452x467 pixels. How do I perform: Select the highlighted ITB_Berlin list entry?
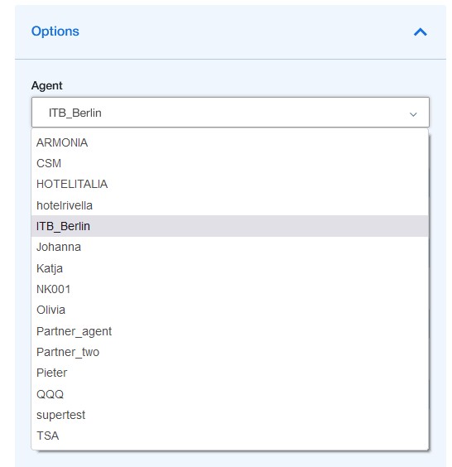click(x=229, y=226)
